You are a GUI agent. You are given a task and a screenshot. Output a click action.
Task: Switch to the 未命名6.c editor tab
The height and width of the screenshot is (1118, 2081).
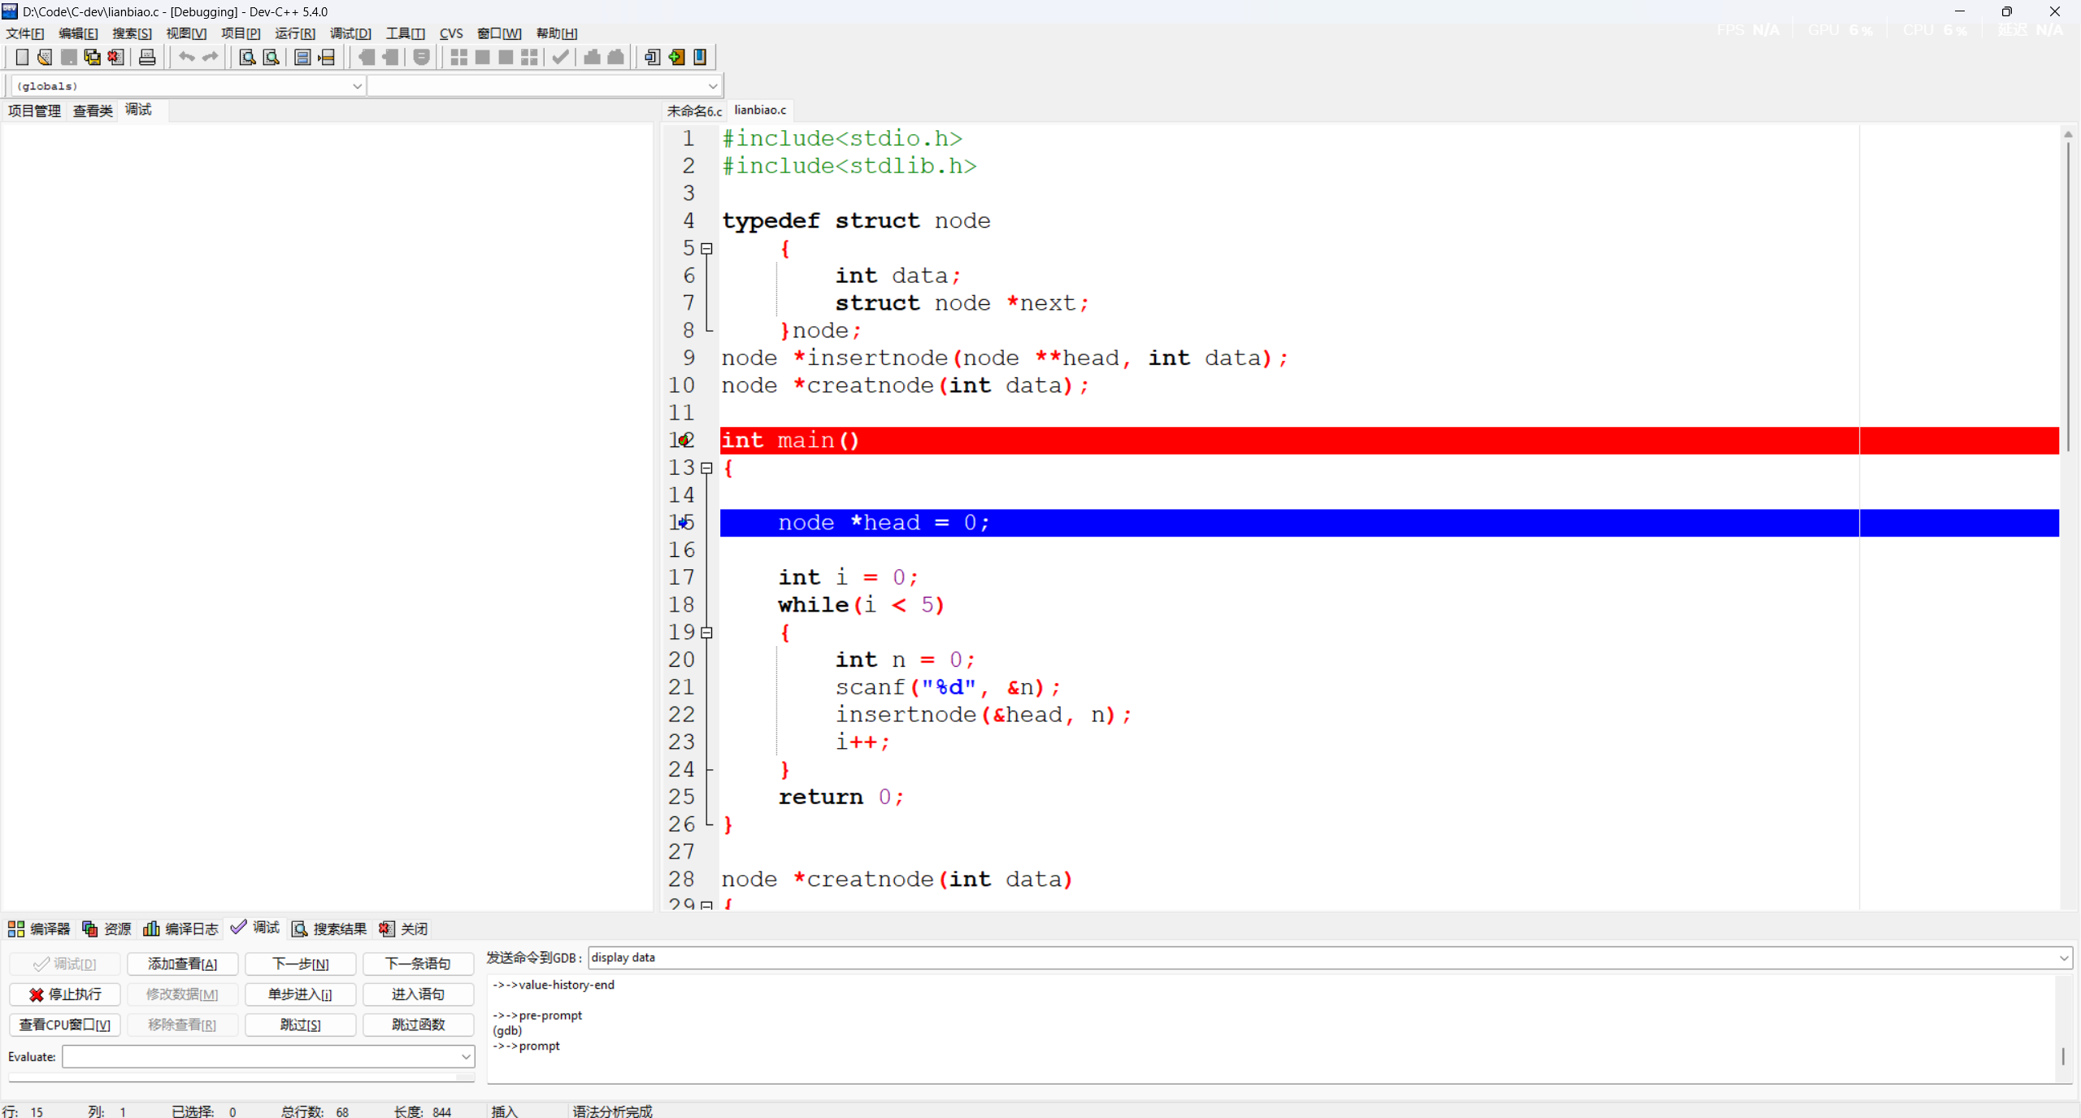pyautogui.click(x=694, y=111)
